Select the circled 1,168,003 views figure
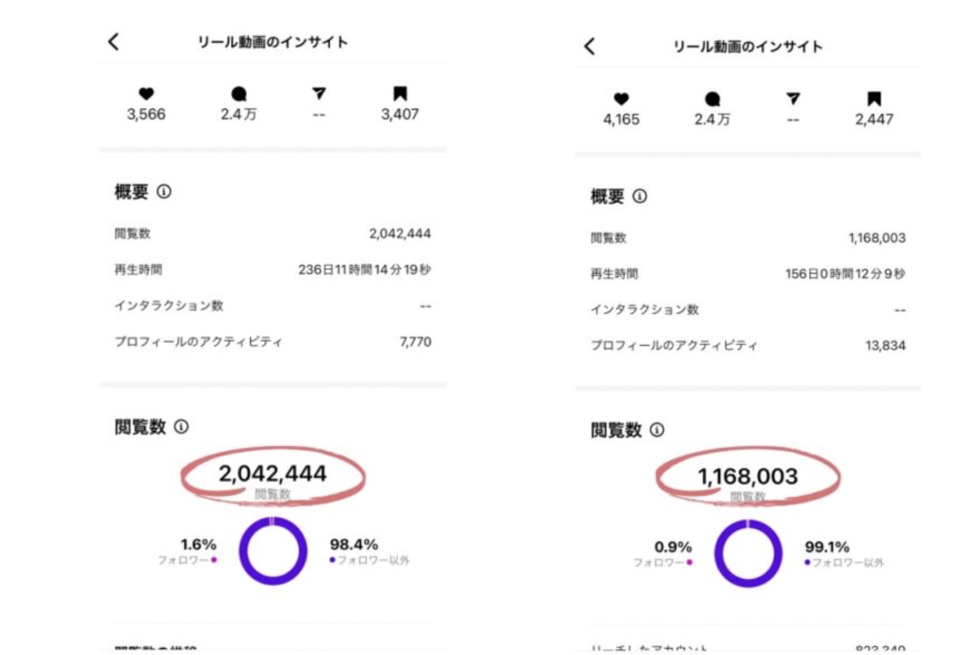 (x=747, y=477)
